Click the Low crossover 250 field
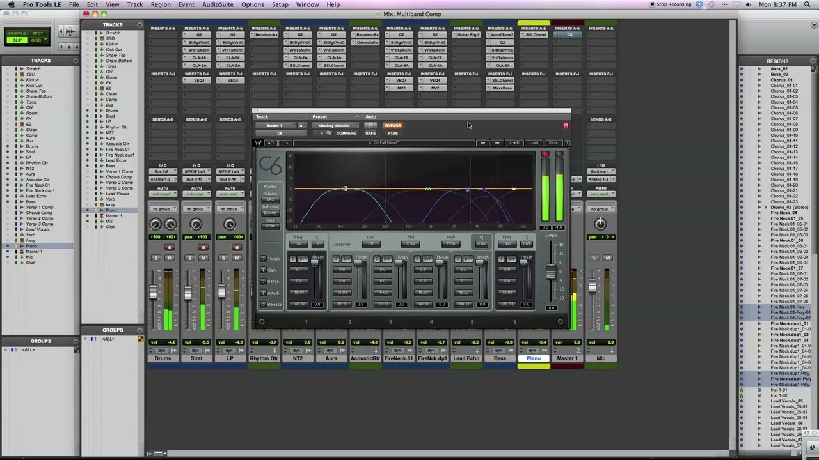 pyautogui.click(x=371, y=244)
